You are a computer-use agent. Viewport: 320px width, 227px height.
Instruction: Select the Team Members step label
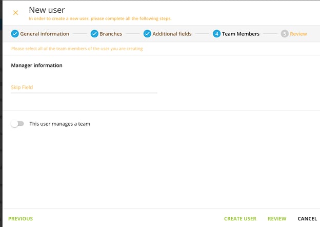click(241, 34)
